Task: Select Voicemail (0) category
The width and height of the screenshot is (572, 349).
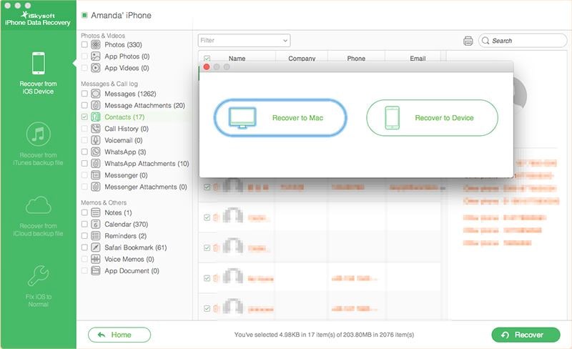Action: [x=123, y=140]
